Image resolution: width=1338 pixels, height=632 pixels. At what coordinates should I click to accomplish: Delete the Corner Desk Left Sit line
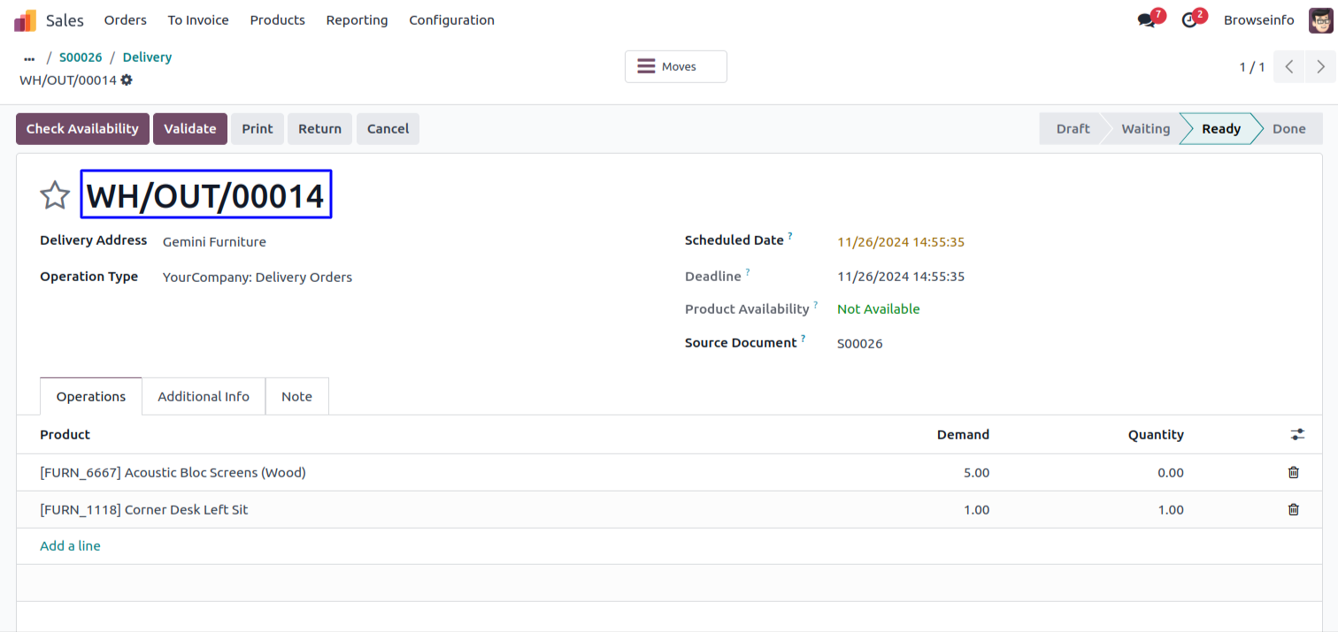click(x=1293, y=510)
